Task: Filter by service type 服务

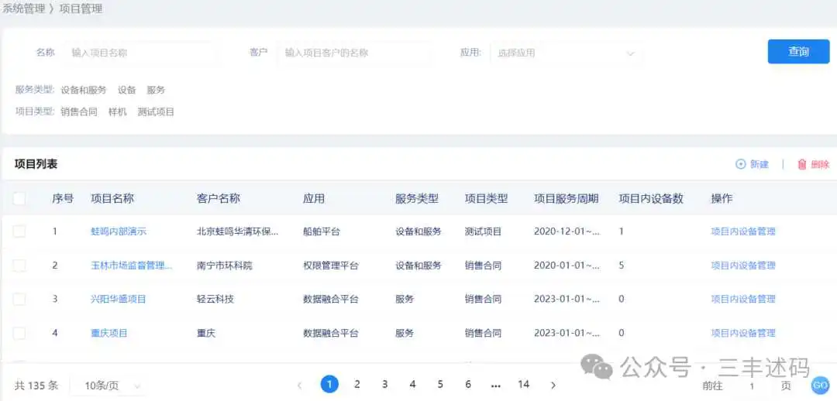Action: (156, 90)
